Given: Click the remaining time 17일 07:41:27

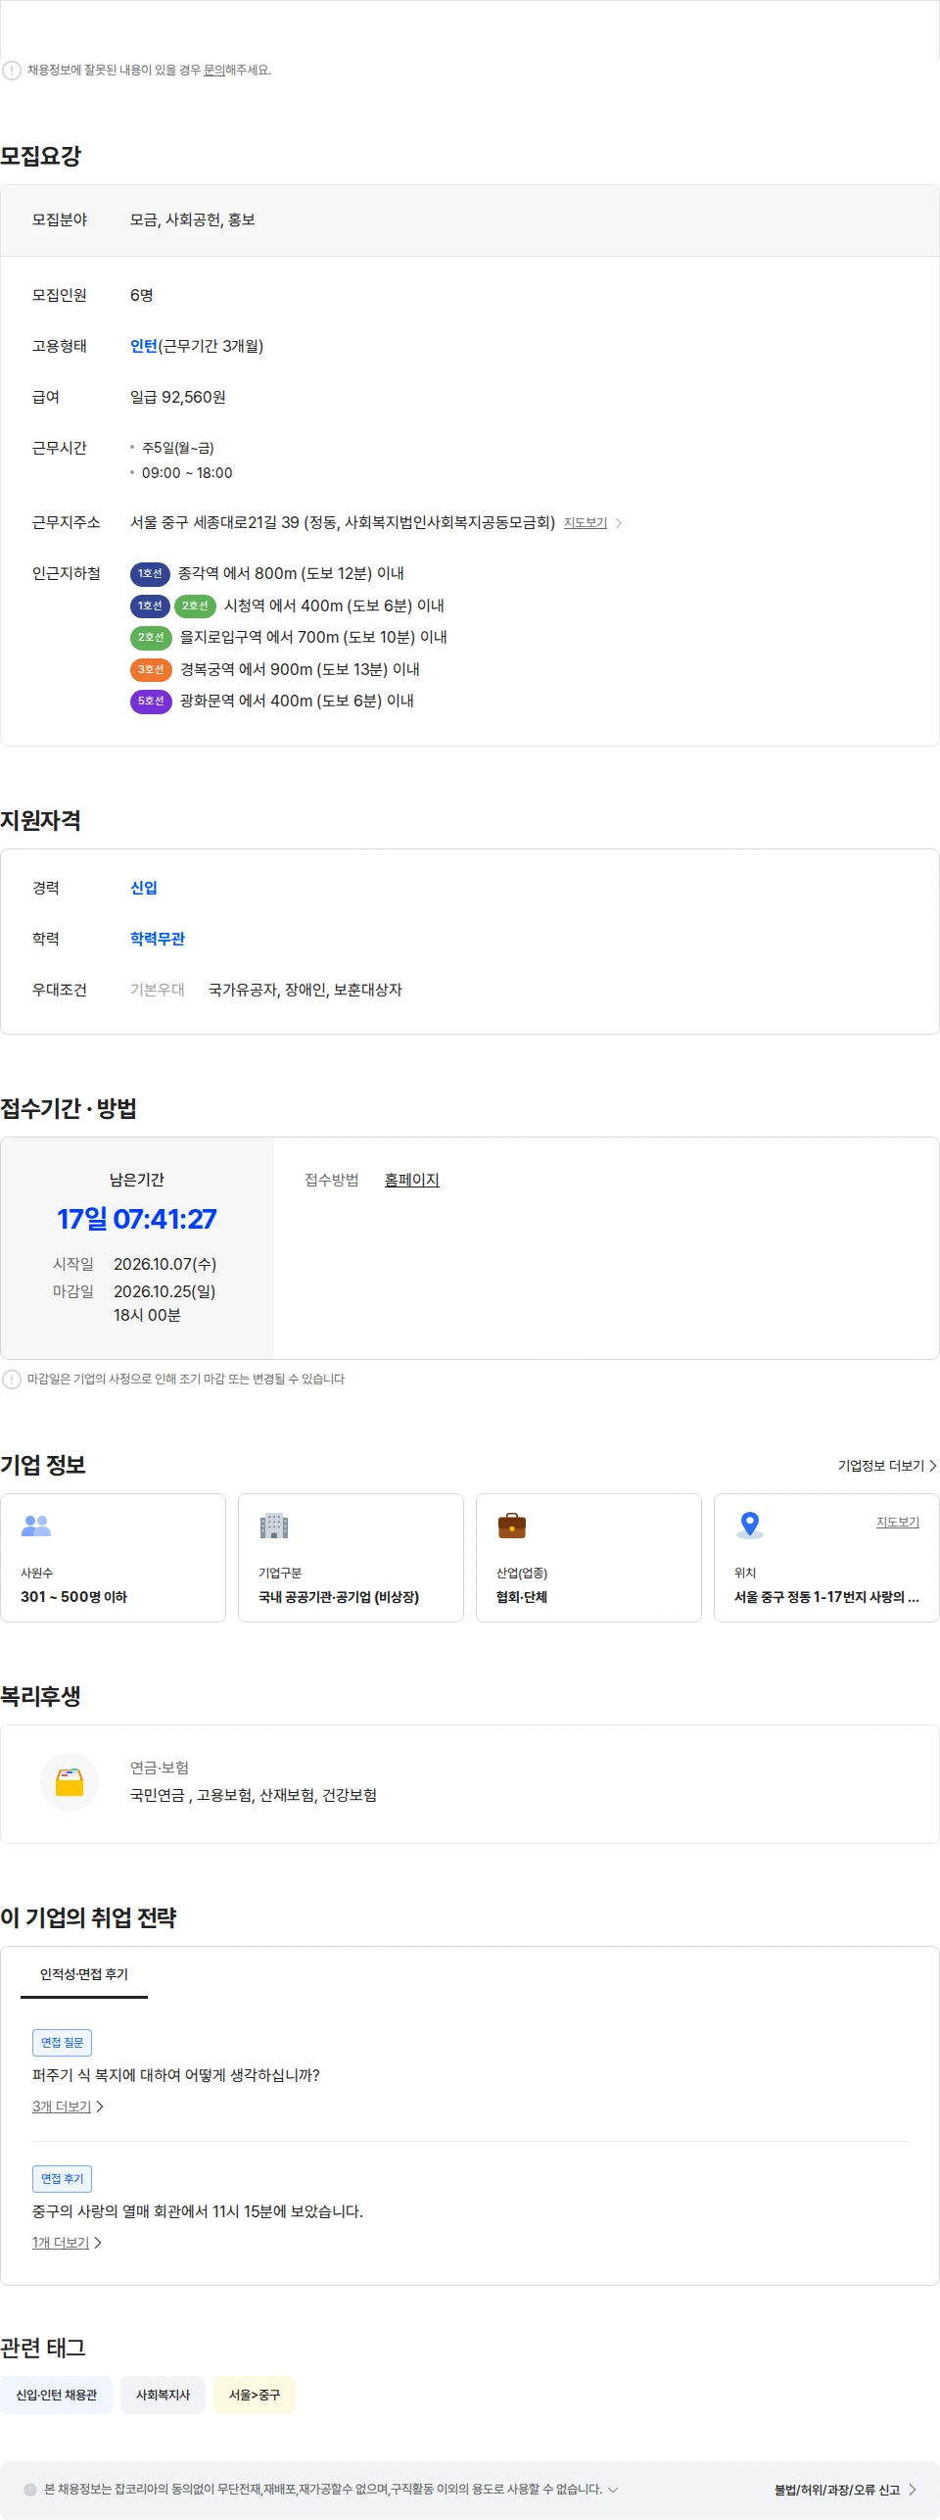Looking at the screenshot, I should click(137, 1219).
